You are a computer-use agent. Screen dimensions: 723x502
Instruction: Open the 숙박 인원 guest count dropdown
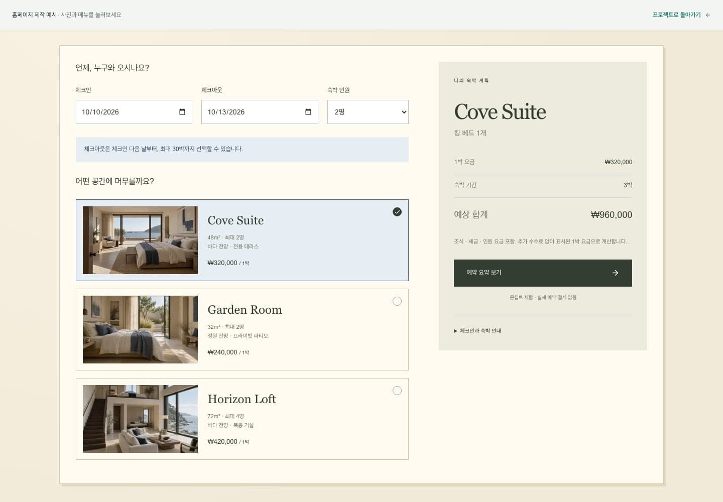368,112
